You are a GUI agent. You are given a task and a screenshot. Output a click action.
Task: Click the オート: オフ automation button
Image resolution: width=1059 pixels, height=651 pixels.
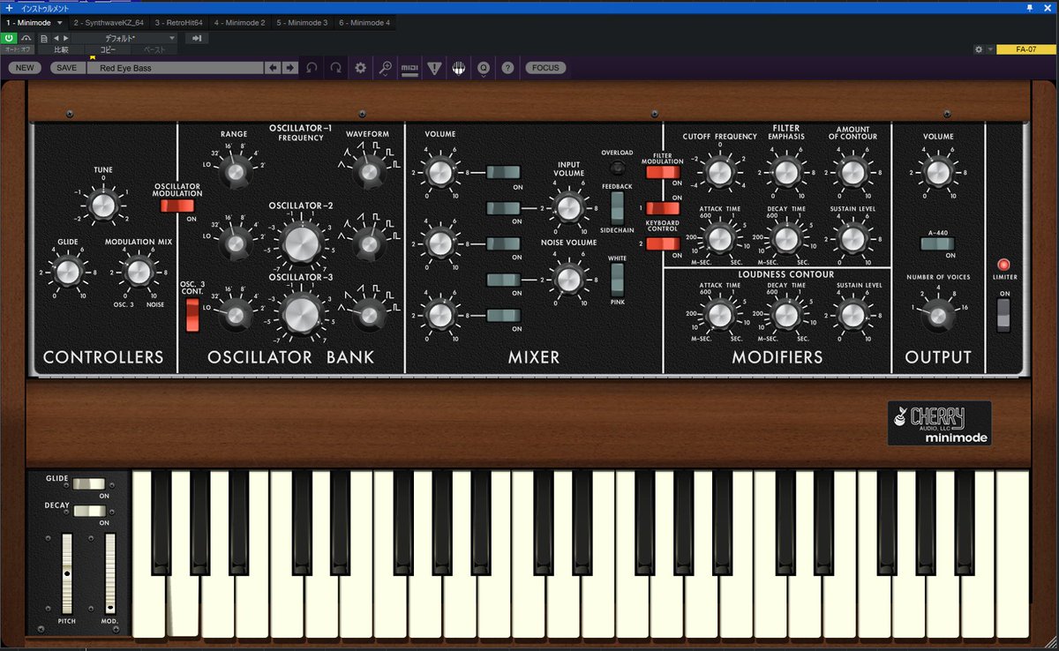(x=18, y=49)
